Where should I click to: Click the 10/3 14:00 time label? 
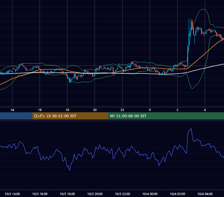(12, 194)
